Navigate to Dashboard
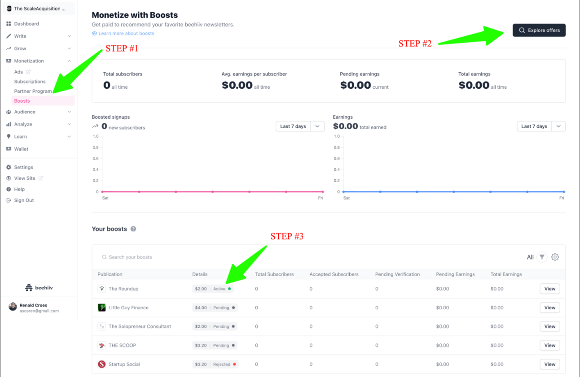The width and height of the screenshot is (580, 377). click(26, 24)
